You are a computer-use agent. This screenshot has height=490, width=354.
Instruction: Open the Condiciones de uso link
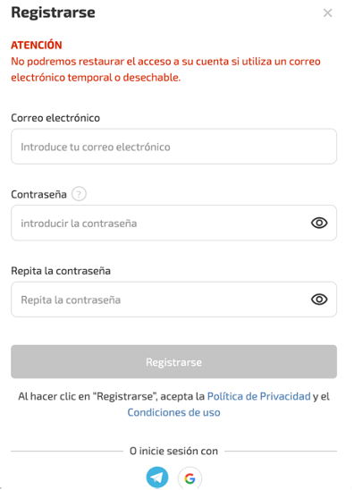pyautogui.click(x=173, y=412)
